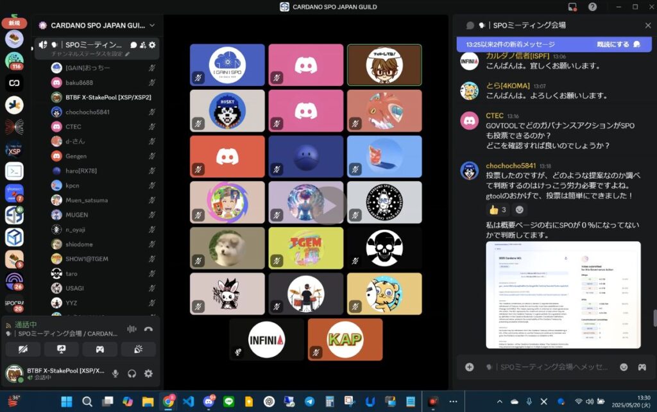
Task: Click the message input field
Action: 553,367
